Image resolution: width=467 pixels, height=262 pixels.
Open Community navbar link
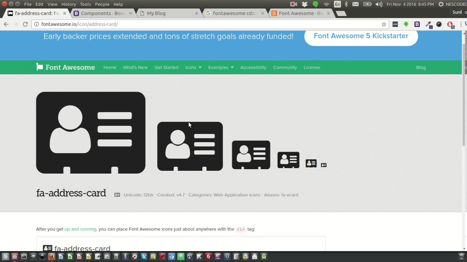(x=285, y=67)
